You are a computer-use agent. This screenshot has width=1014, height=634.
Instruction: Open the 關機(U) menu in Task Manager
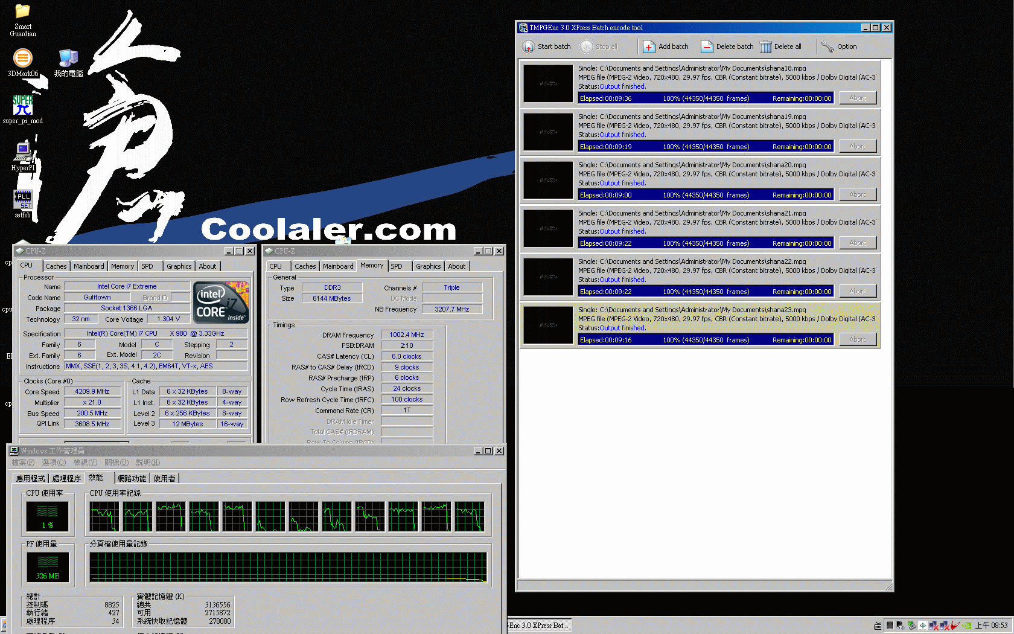pos(116,463)
